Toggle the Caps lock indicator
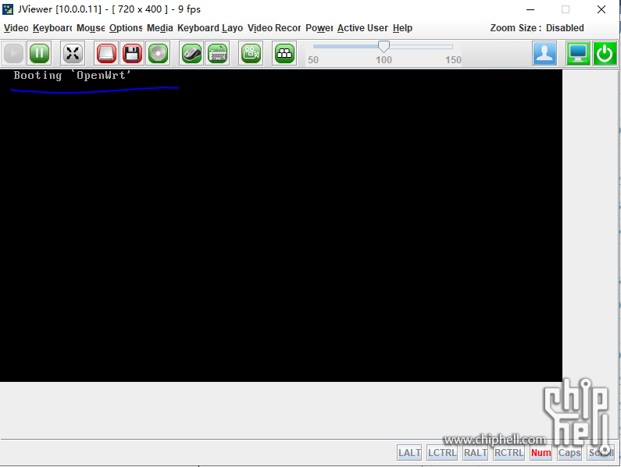This screenshot has height=467, width=621. [569, 453]
